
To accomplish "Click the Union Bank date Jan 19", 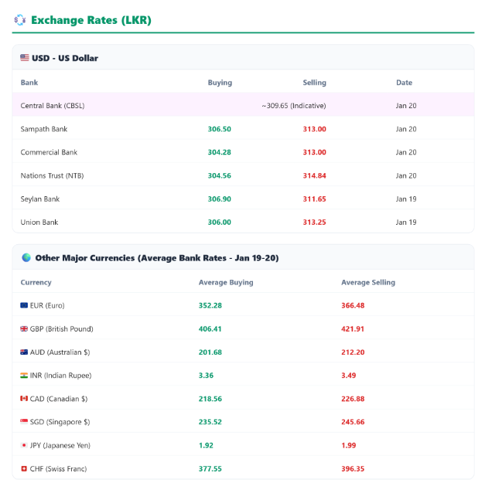I will pos(405,222).
